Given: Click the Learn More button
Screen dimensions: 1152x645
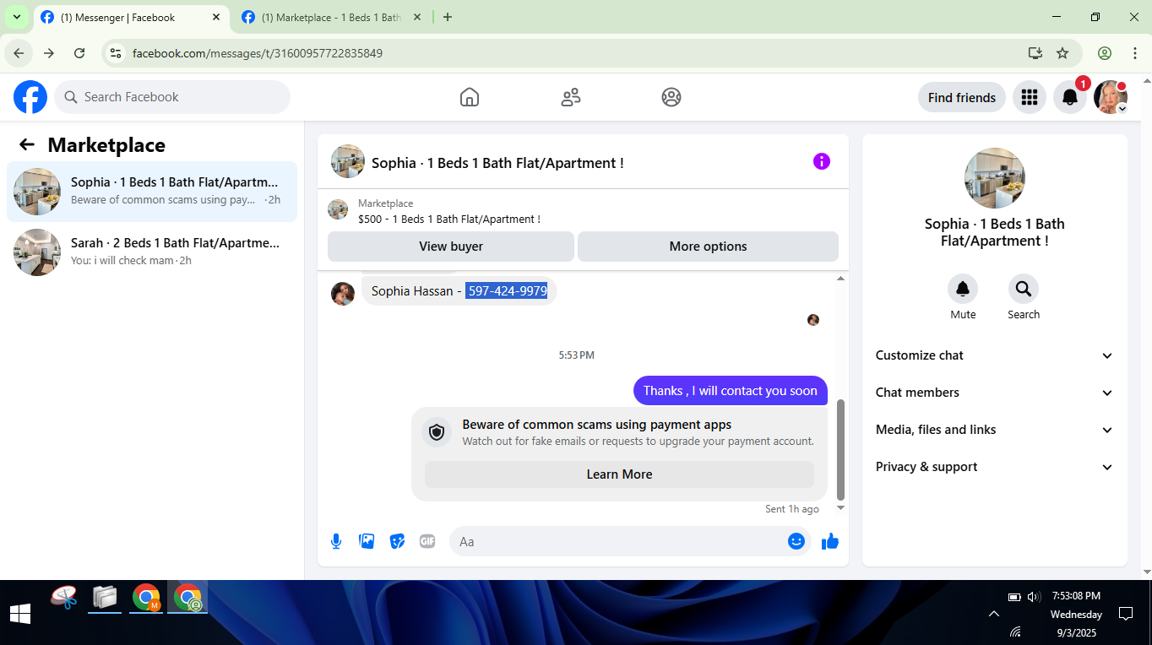Looking at the screenshot, I should click(x=619, y=474).
